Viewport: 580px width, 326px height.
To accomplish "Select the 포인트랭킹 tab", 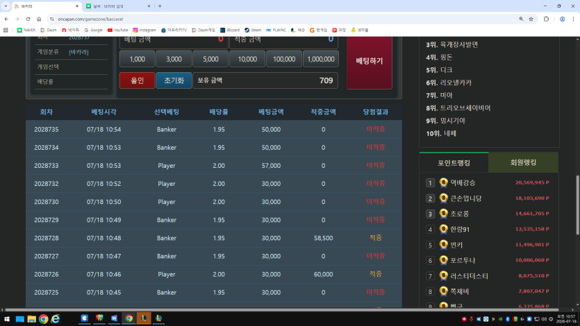I will [454, 162].
